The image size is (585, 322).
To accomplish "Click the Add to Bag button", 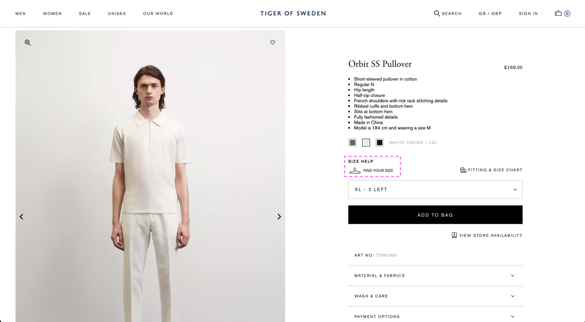I will tap(435, 215).
